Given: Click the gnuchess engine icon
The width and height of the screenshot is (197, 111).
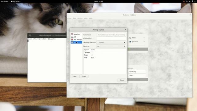Looking at the screenshot, I should tap(72, 34).
